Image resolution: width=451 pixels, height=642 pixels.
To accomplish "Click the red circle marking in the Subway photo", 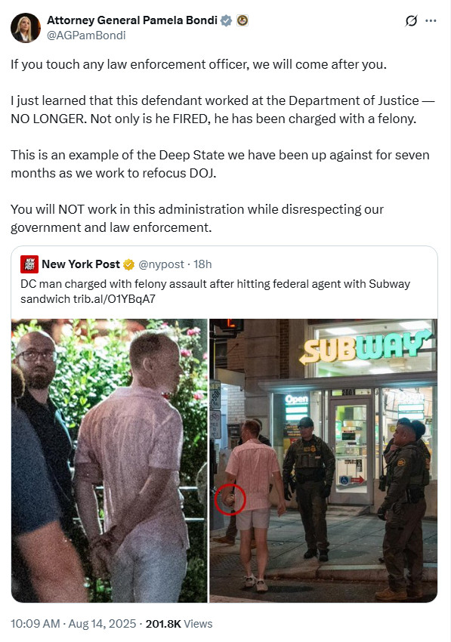I will pos(230,498).
